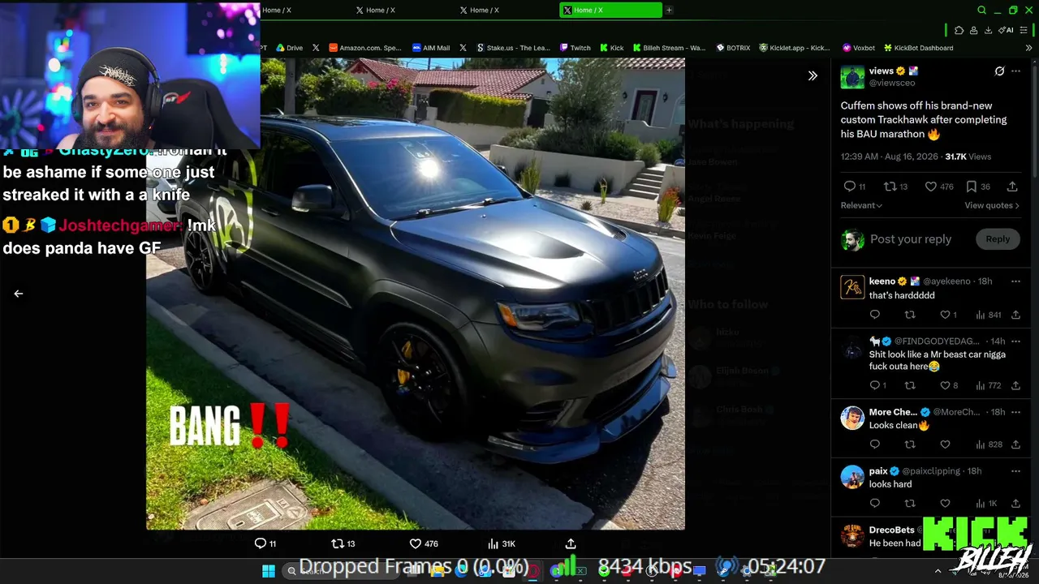
Task: Collapse the reply sidebar with the double-chevron icon
Action: point(813,75)
